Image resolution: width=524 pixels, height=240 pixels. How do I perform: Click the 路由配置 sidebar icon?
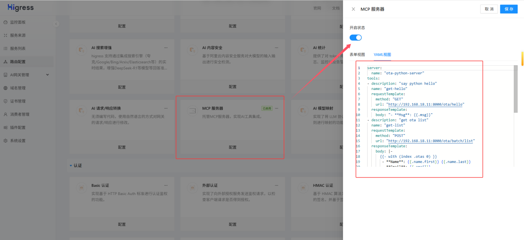[x=5, y=62]
